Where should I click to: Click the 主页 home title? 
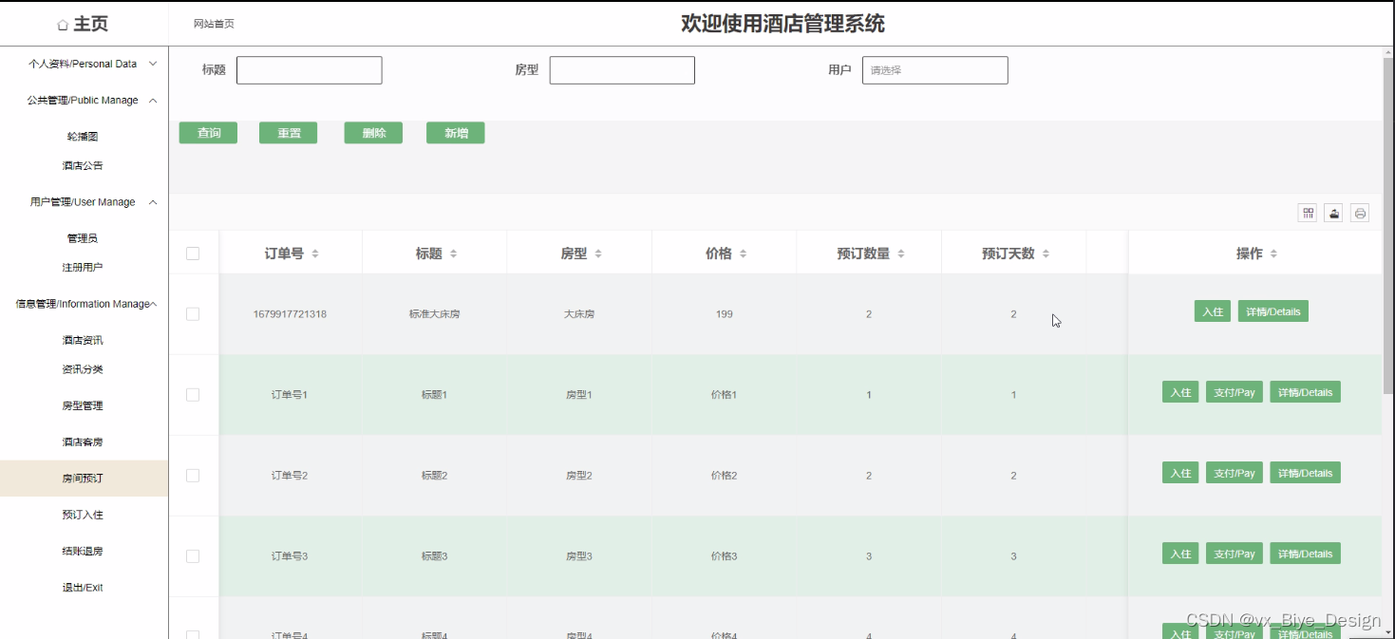coord(90,25)
